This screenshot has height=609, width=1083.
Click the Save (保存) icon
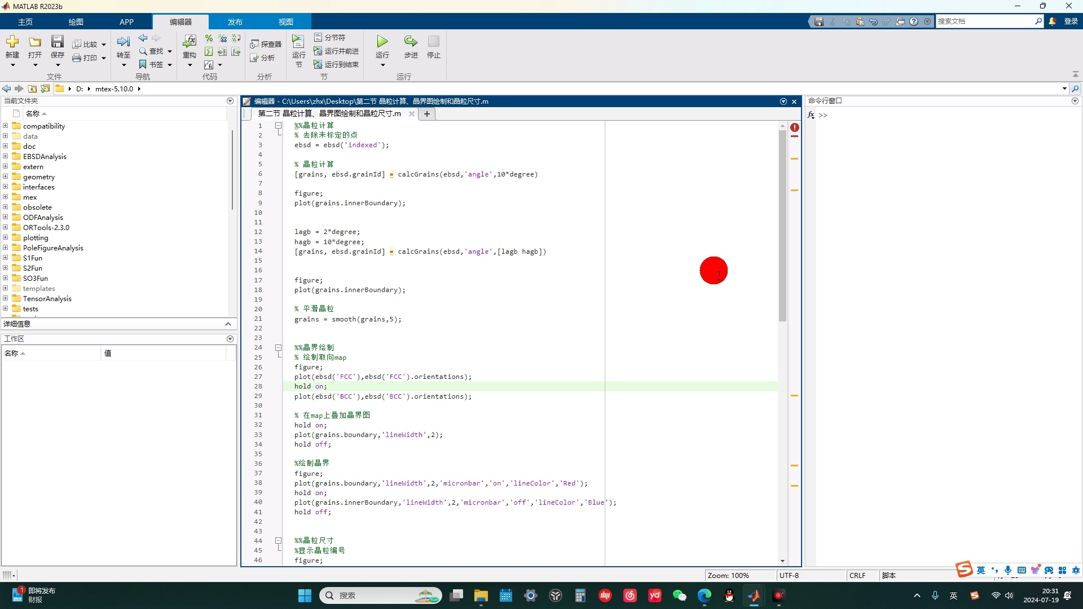(58, 41)
